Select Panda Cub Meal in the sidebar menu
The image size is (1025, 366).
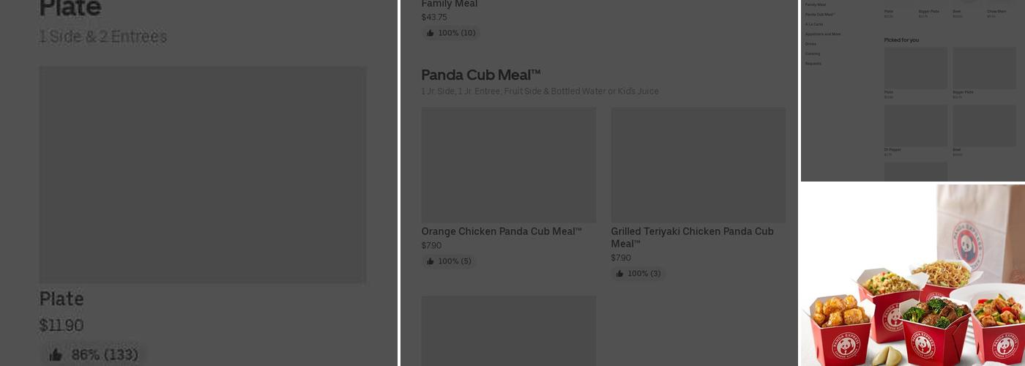click(819, 15)
